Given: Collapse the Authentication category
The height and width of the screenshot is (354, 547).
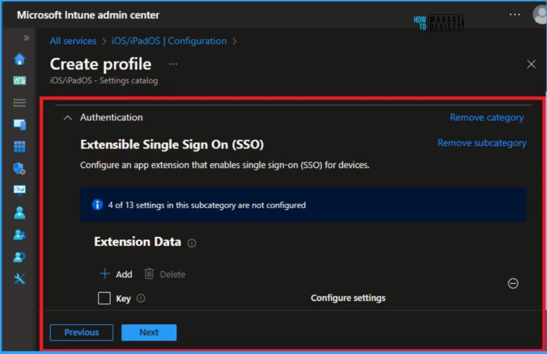Looking at the screenshot, I should [68, 118].
